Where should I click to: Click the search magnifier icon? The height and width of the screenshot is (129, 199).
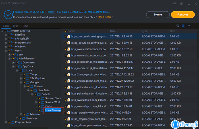pos(178,26)
